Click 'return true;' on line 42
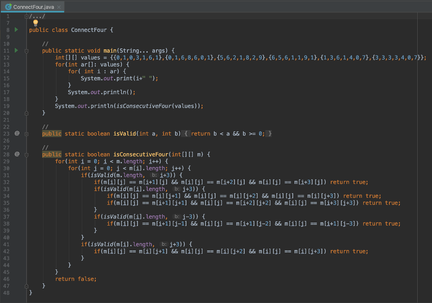This screenshot has width=432, height=303. [x=349, y=251]
